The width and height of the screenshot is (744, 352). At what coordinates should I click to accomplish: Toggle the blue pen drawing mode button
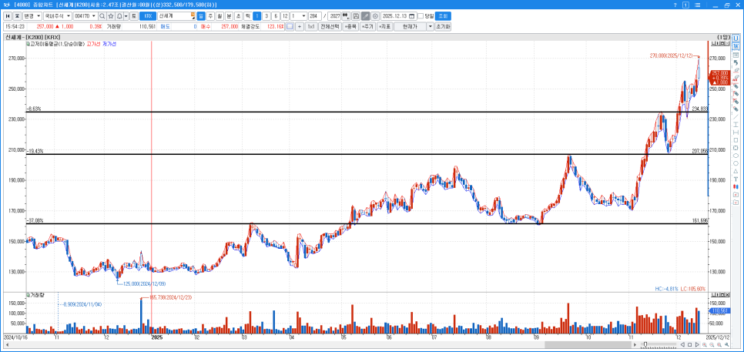[365, 15]
